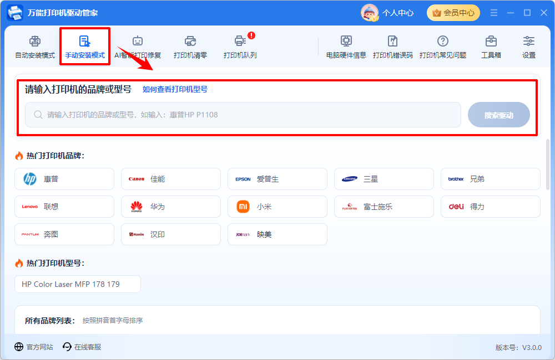Open 如何查看打印机型号 help link
Image resolution: width=555 pixels, height=360 pixels.
pyautogui.click(x=175, y=89)
